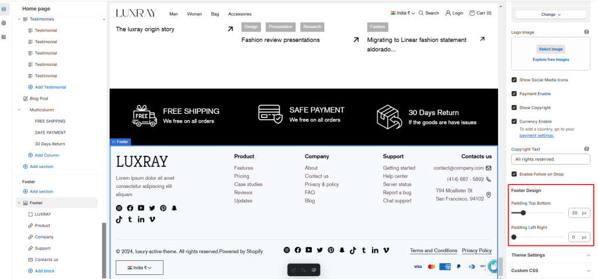The image size is (598, 279).
Task: Click the Explore free images link
Action: click(x=551, y=60)
